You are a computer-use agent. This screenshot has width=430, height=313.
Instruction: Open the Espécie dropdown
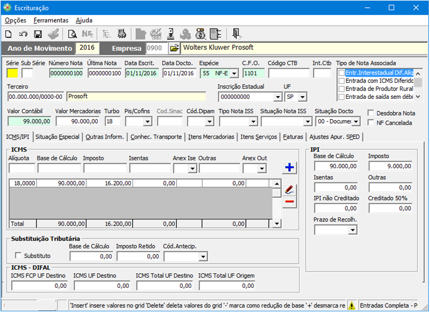click(234, 73)
